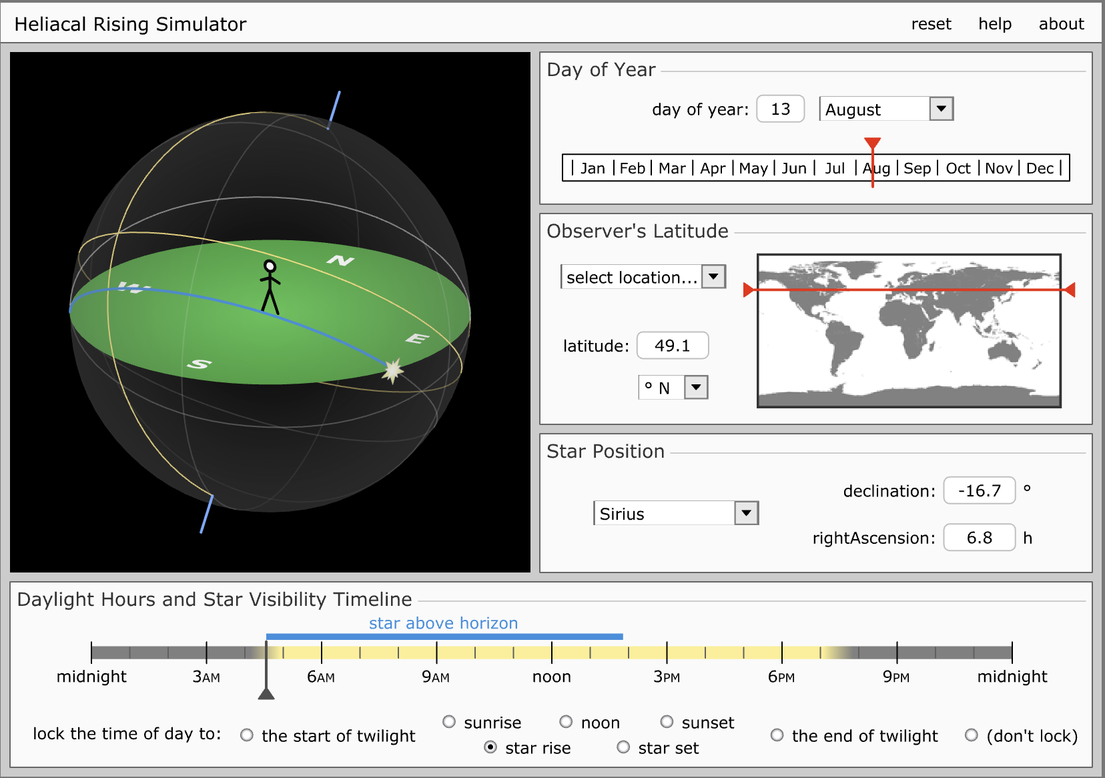Image resolution: width=1105 pixels, height=778 pixels.
Task: Select the don't lock option
Action: [972, 735]
